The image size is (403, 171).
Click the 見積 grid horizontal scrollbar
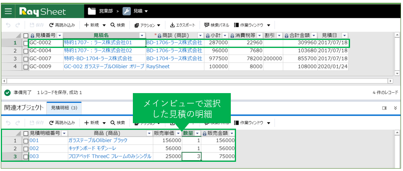(197, 81)
